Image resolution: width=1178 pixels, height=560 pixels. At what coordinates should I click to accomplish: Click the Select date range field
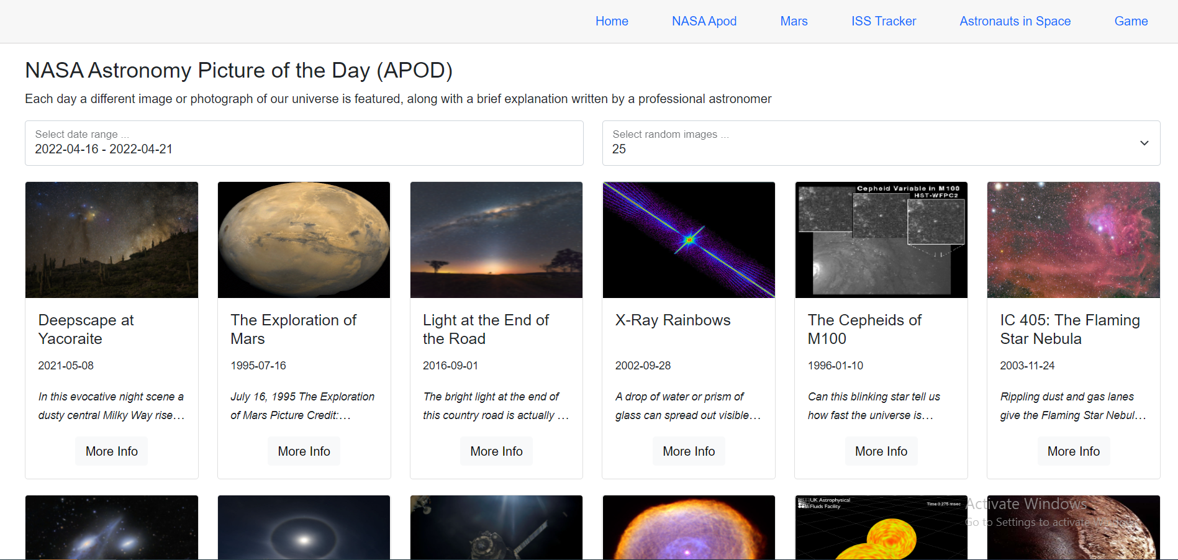304,143
